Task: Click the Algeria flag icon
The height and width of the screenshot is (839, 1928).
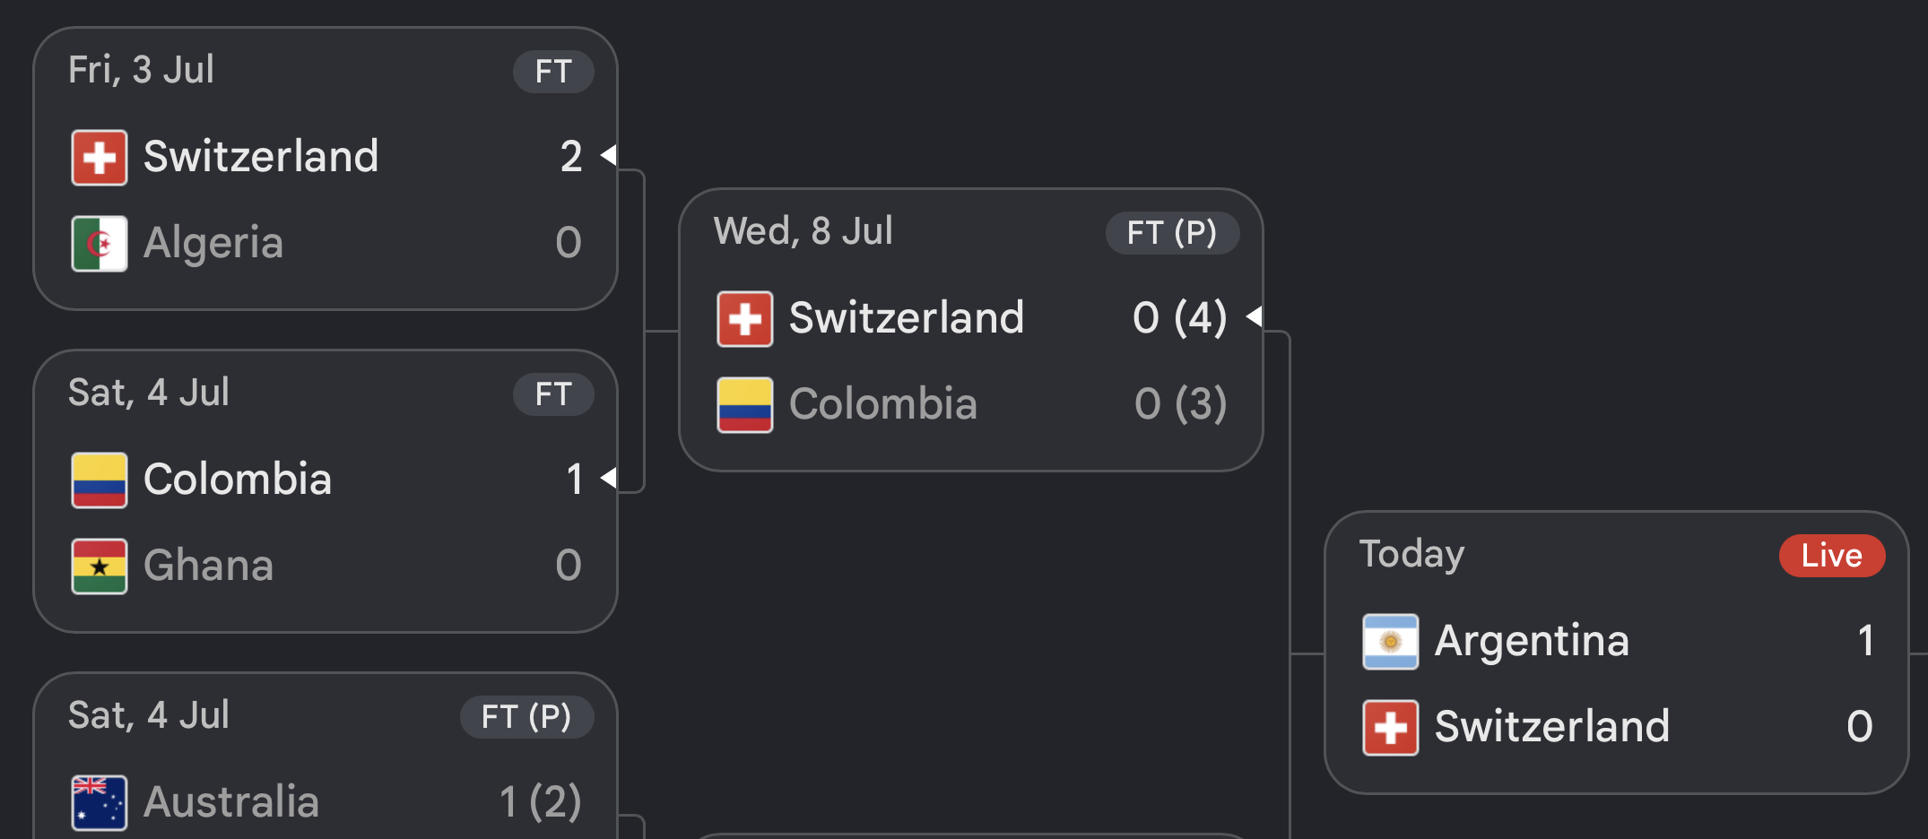Action: [100, 244]
